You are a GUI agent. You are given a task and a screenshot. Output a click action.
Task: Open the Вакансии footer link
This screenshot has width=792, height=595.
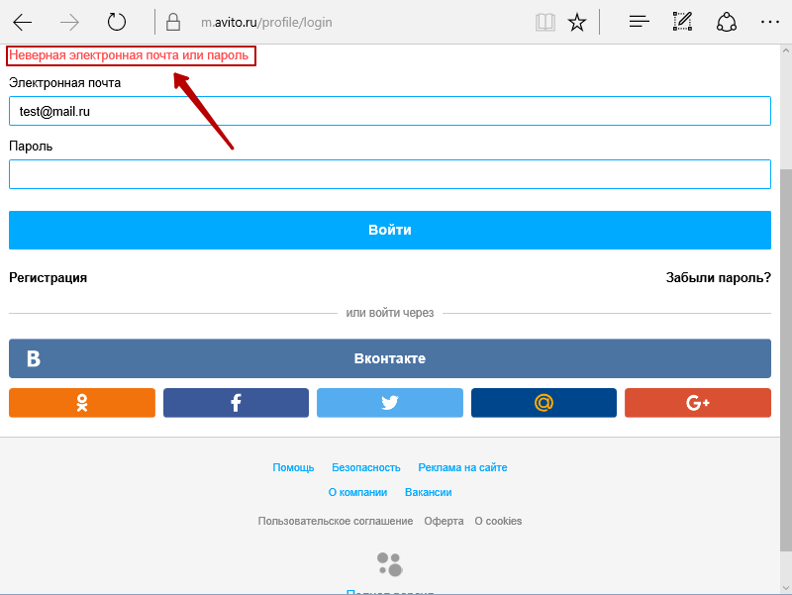(x=429, y=492)
